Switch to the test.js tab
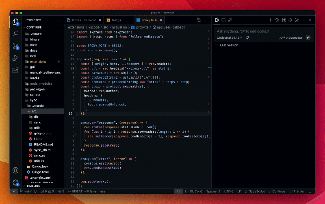Image resolution: width=325 pixels, height=204 pixels. click(116, 20)
